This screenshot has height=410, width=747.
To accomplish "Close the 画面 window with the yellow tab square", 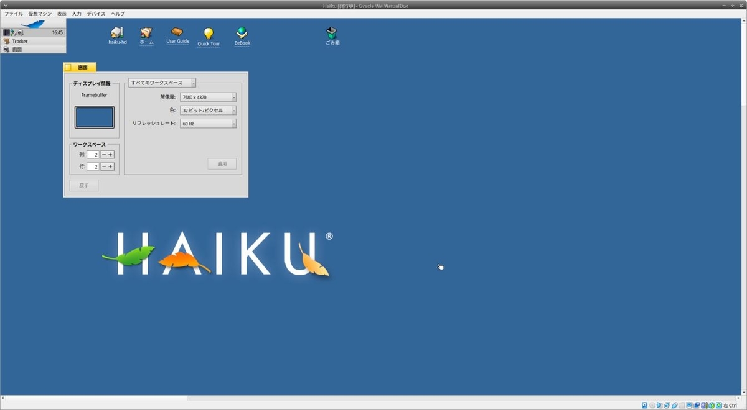I will point(68,67).
